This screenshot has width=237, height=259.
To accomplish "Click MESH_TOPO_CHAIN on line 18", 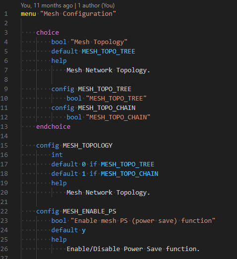I will point(129,174).
